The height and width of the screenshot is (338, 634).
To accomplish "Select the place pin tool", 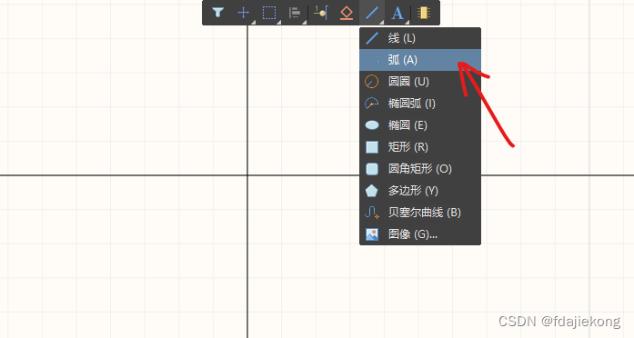I will (321, 13).
